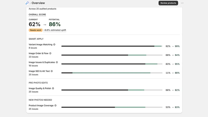Click the 23 issues text
This screenshot has width=208, height=117.
point(34,57)
